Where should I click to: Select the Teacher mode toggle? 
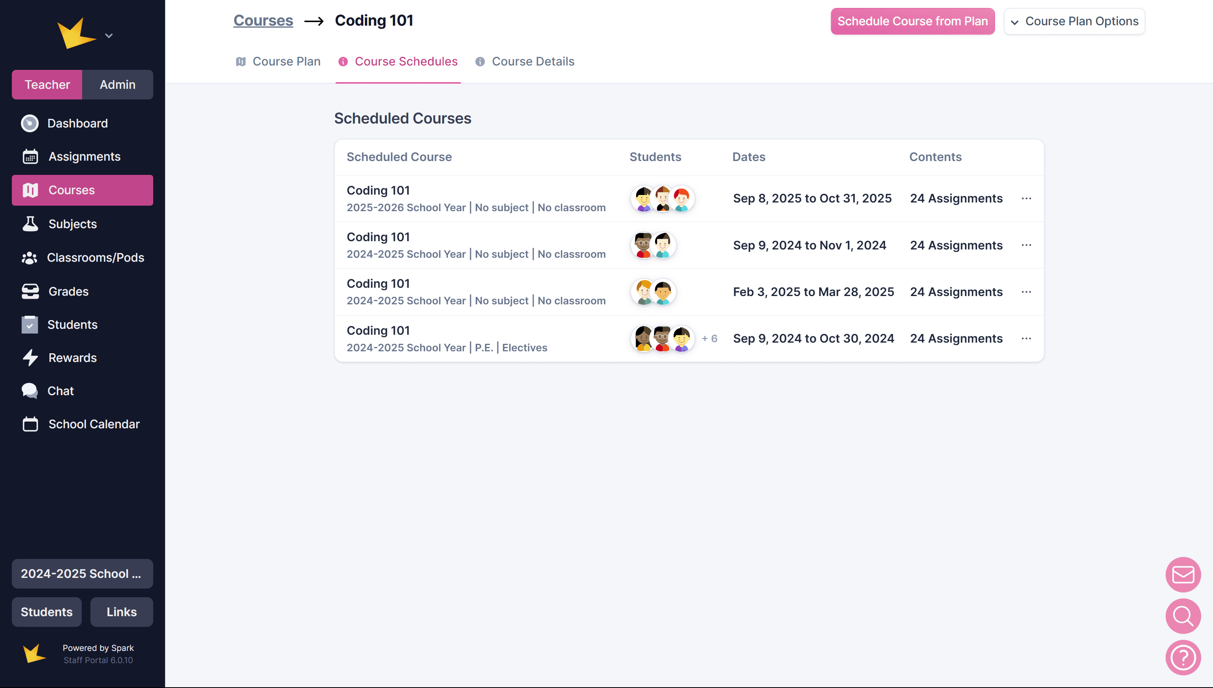tap(47, 84)
